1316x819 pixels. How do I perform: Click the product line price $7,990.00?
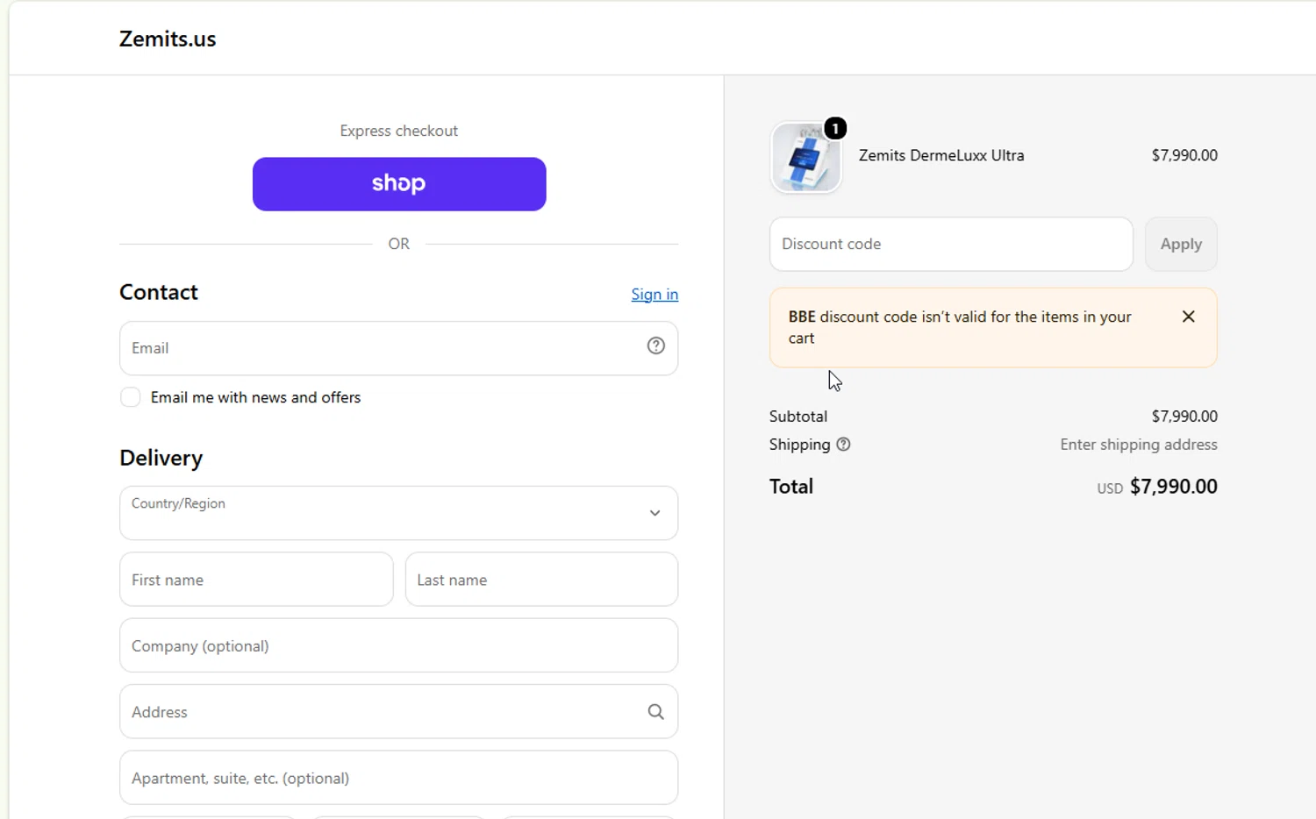[x=1184, y=155]
